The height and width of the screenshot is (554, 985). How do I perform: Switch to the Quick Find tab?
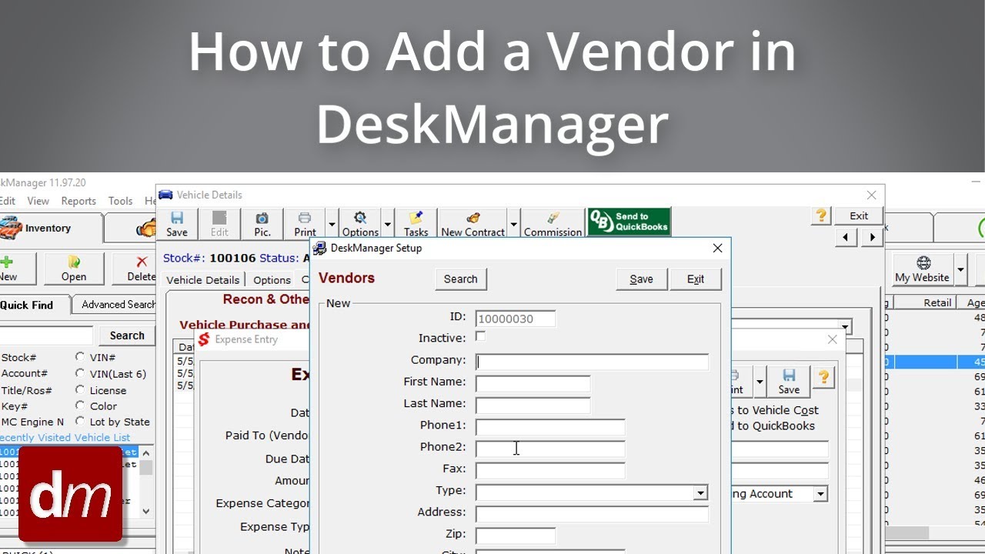[x=26, y=305]
